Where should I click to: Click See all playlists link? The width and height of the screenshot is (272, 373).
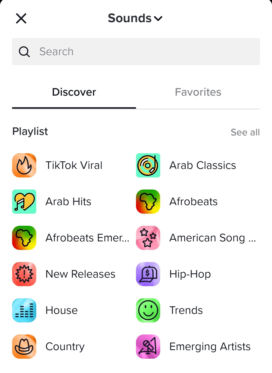click(x=245, y=132)
